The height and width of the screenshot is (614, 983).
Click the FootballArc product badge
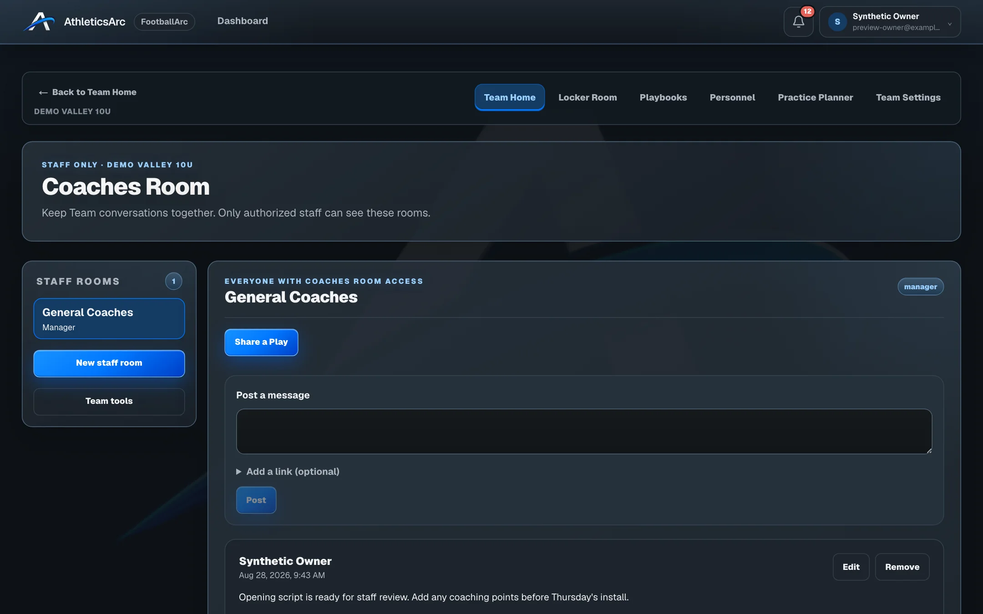pos(164,22)
